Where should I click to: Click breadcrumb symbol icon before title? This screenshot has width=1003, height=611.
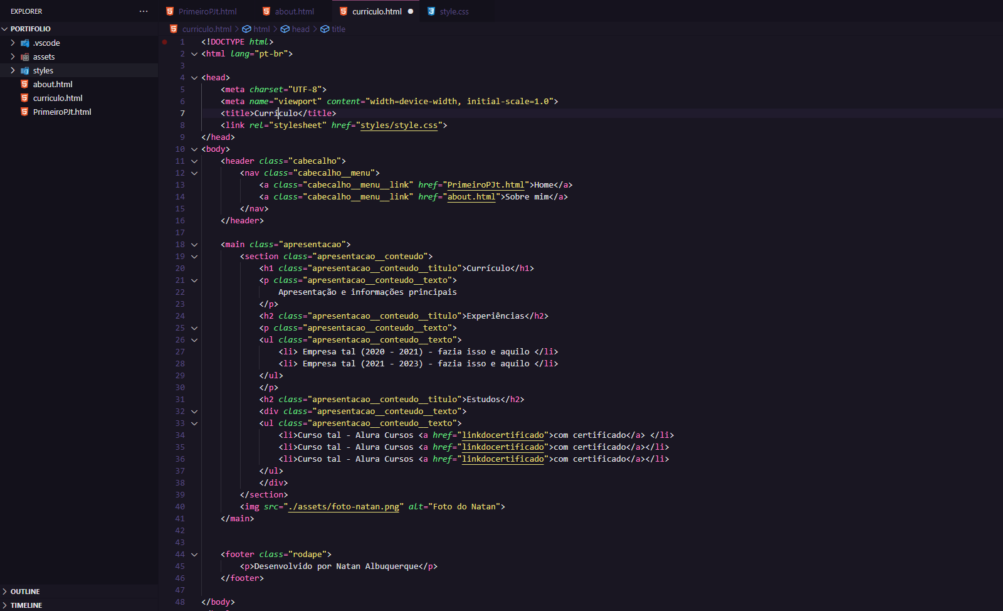(325, 29)
